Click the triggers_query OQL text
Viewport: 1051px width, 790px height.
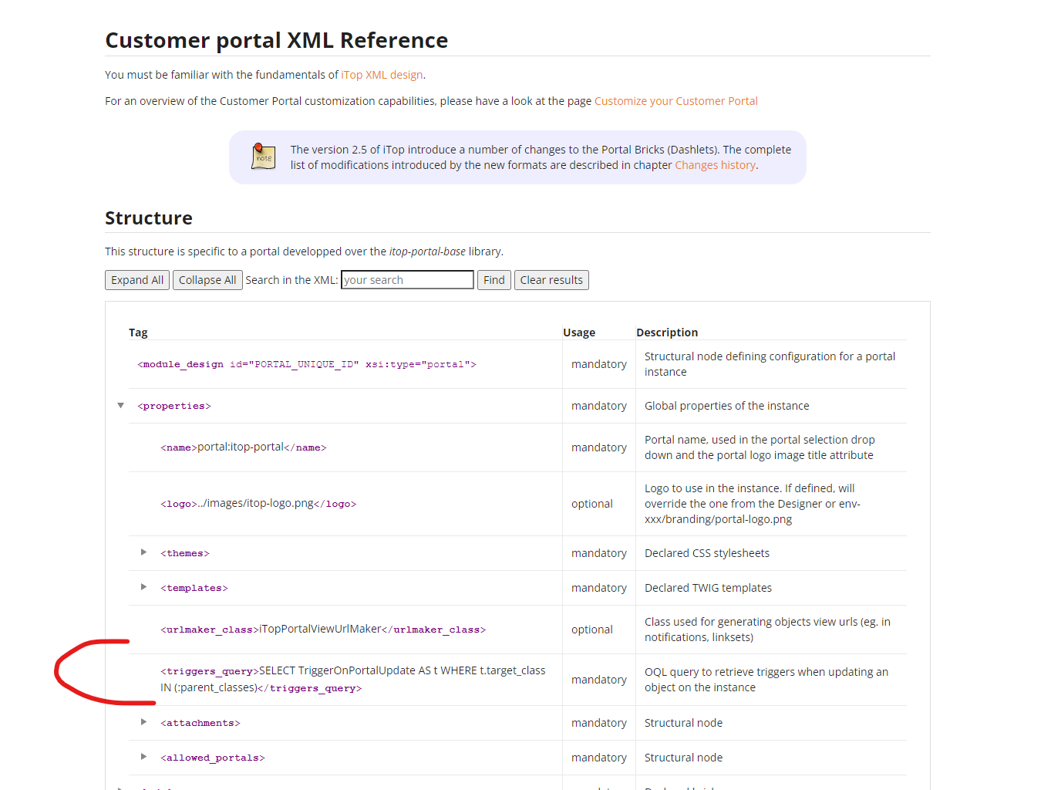(x=353, y=679)
